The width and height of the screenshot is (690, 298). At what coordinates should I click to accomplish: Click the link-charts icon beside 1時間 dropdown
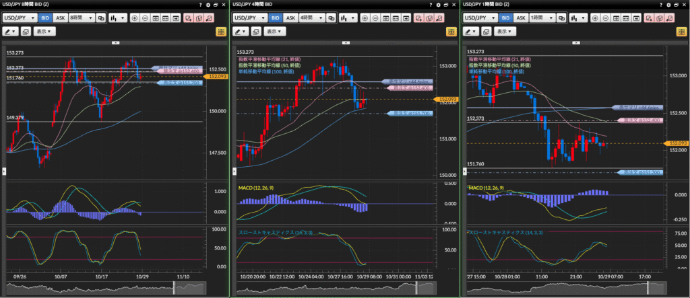(x=560, y=18)
